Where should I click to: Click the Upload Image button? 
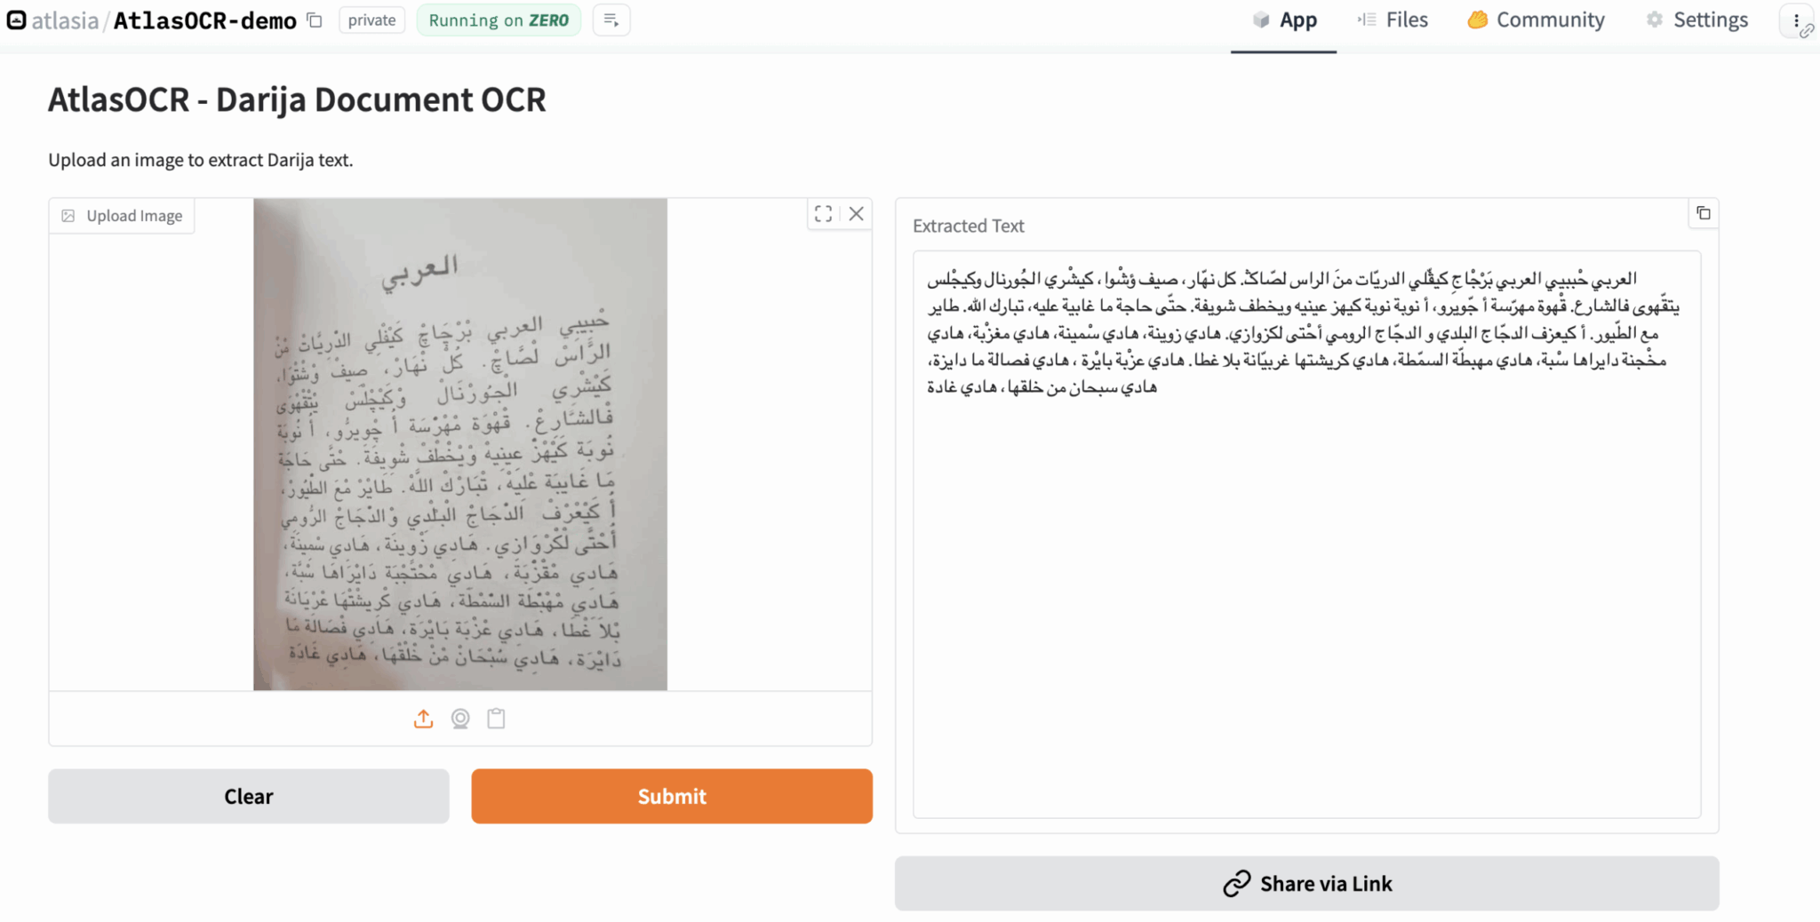click(x=122, y=215)
